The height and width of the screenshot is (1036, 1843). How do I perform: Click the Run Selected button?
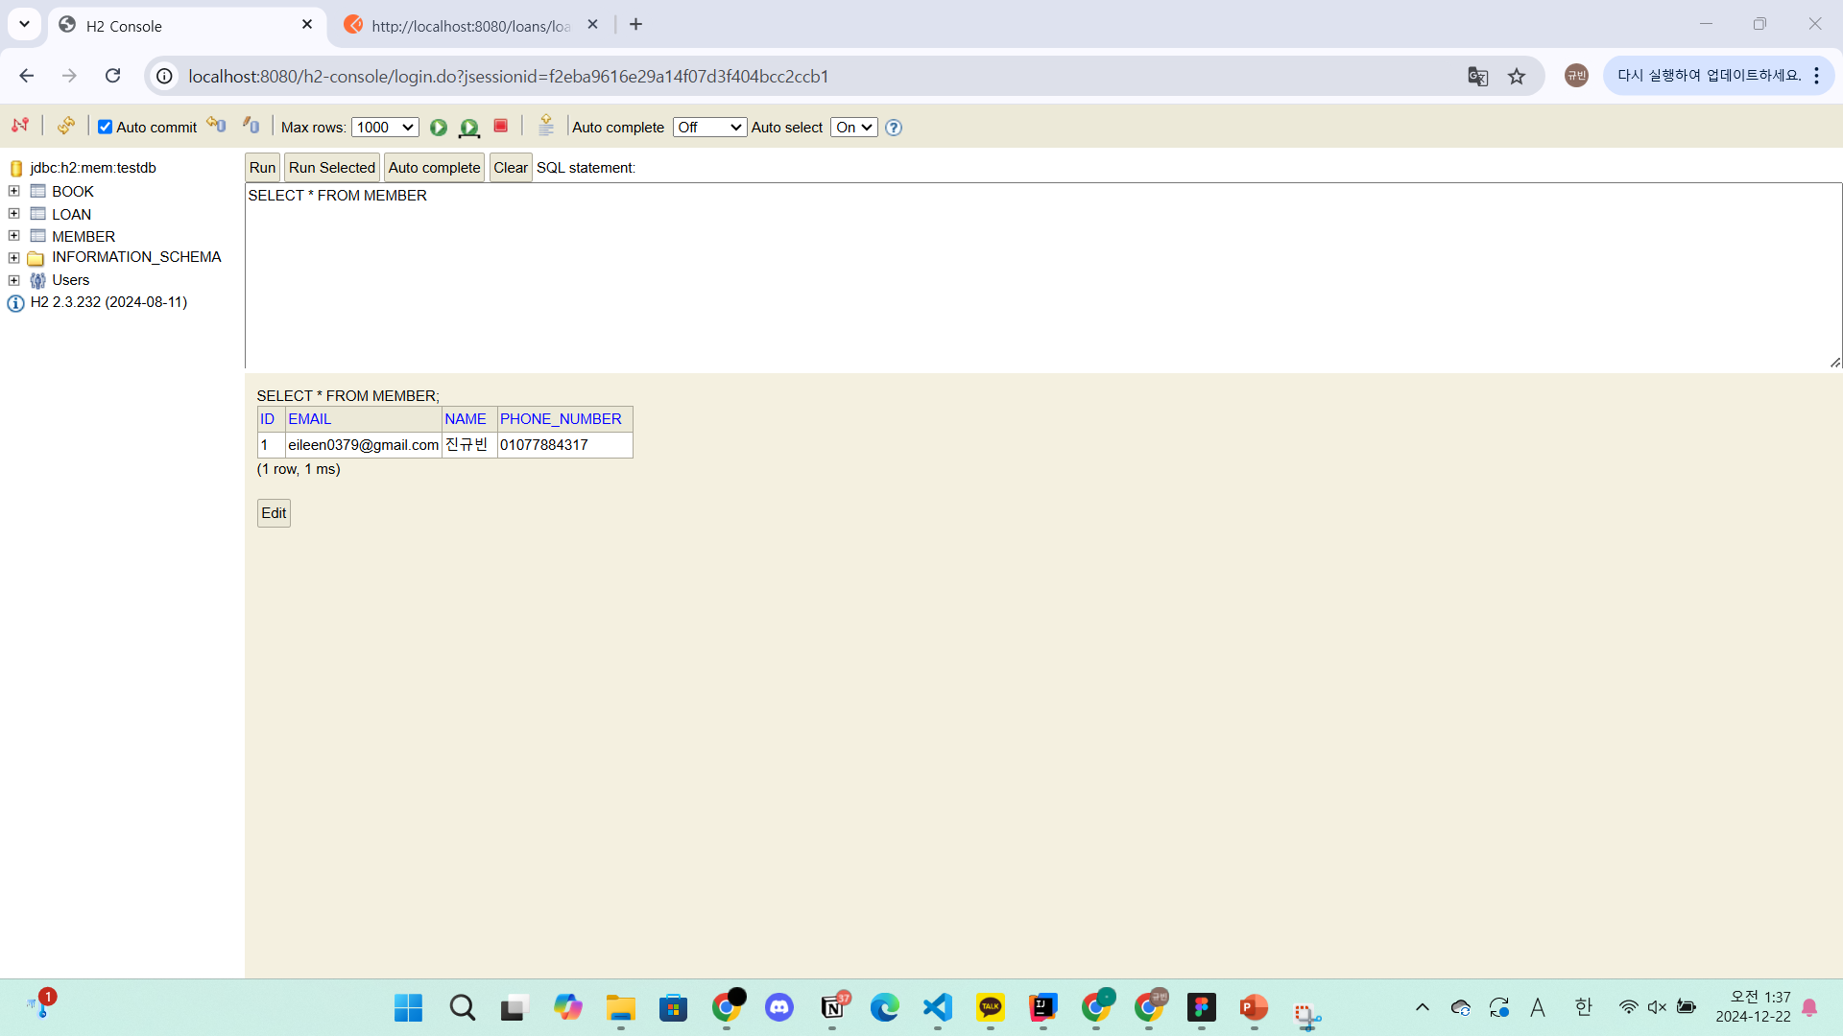331,167
